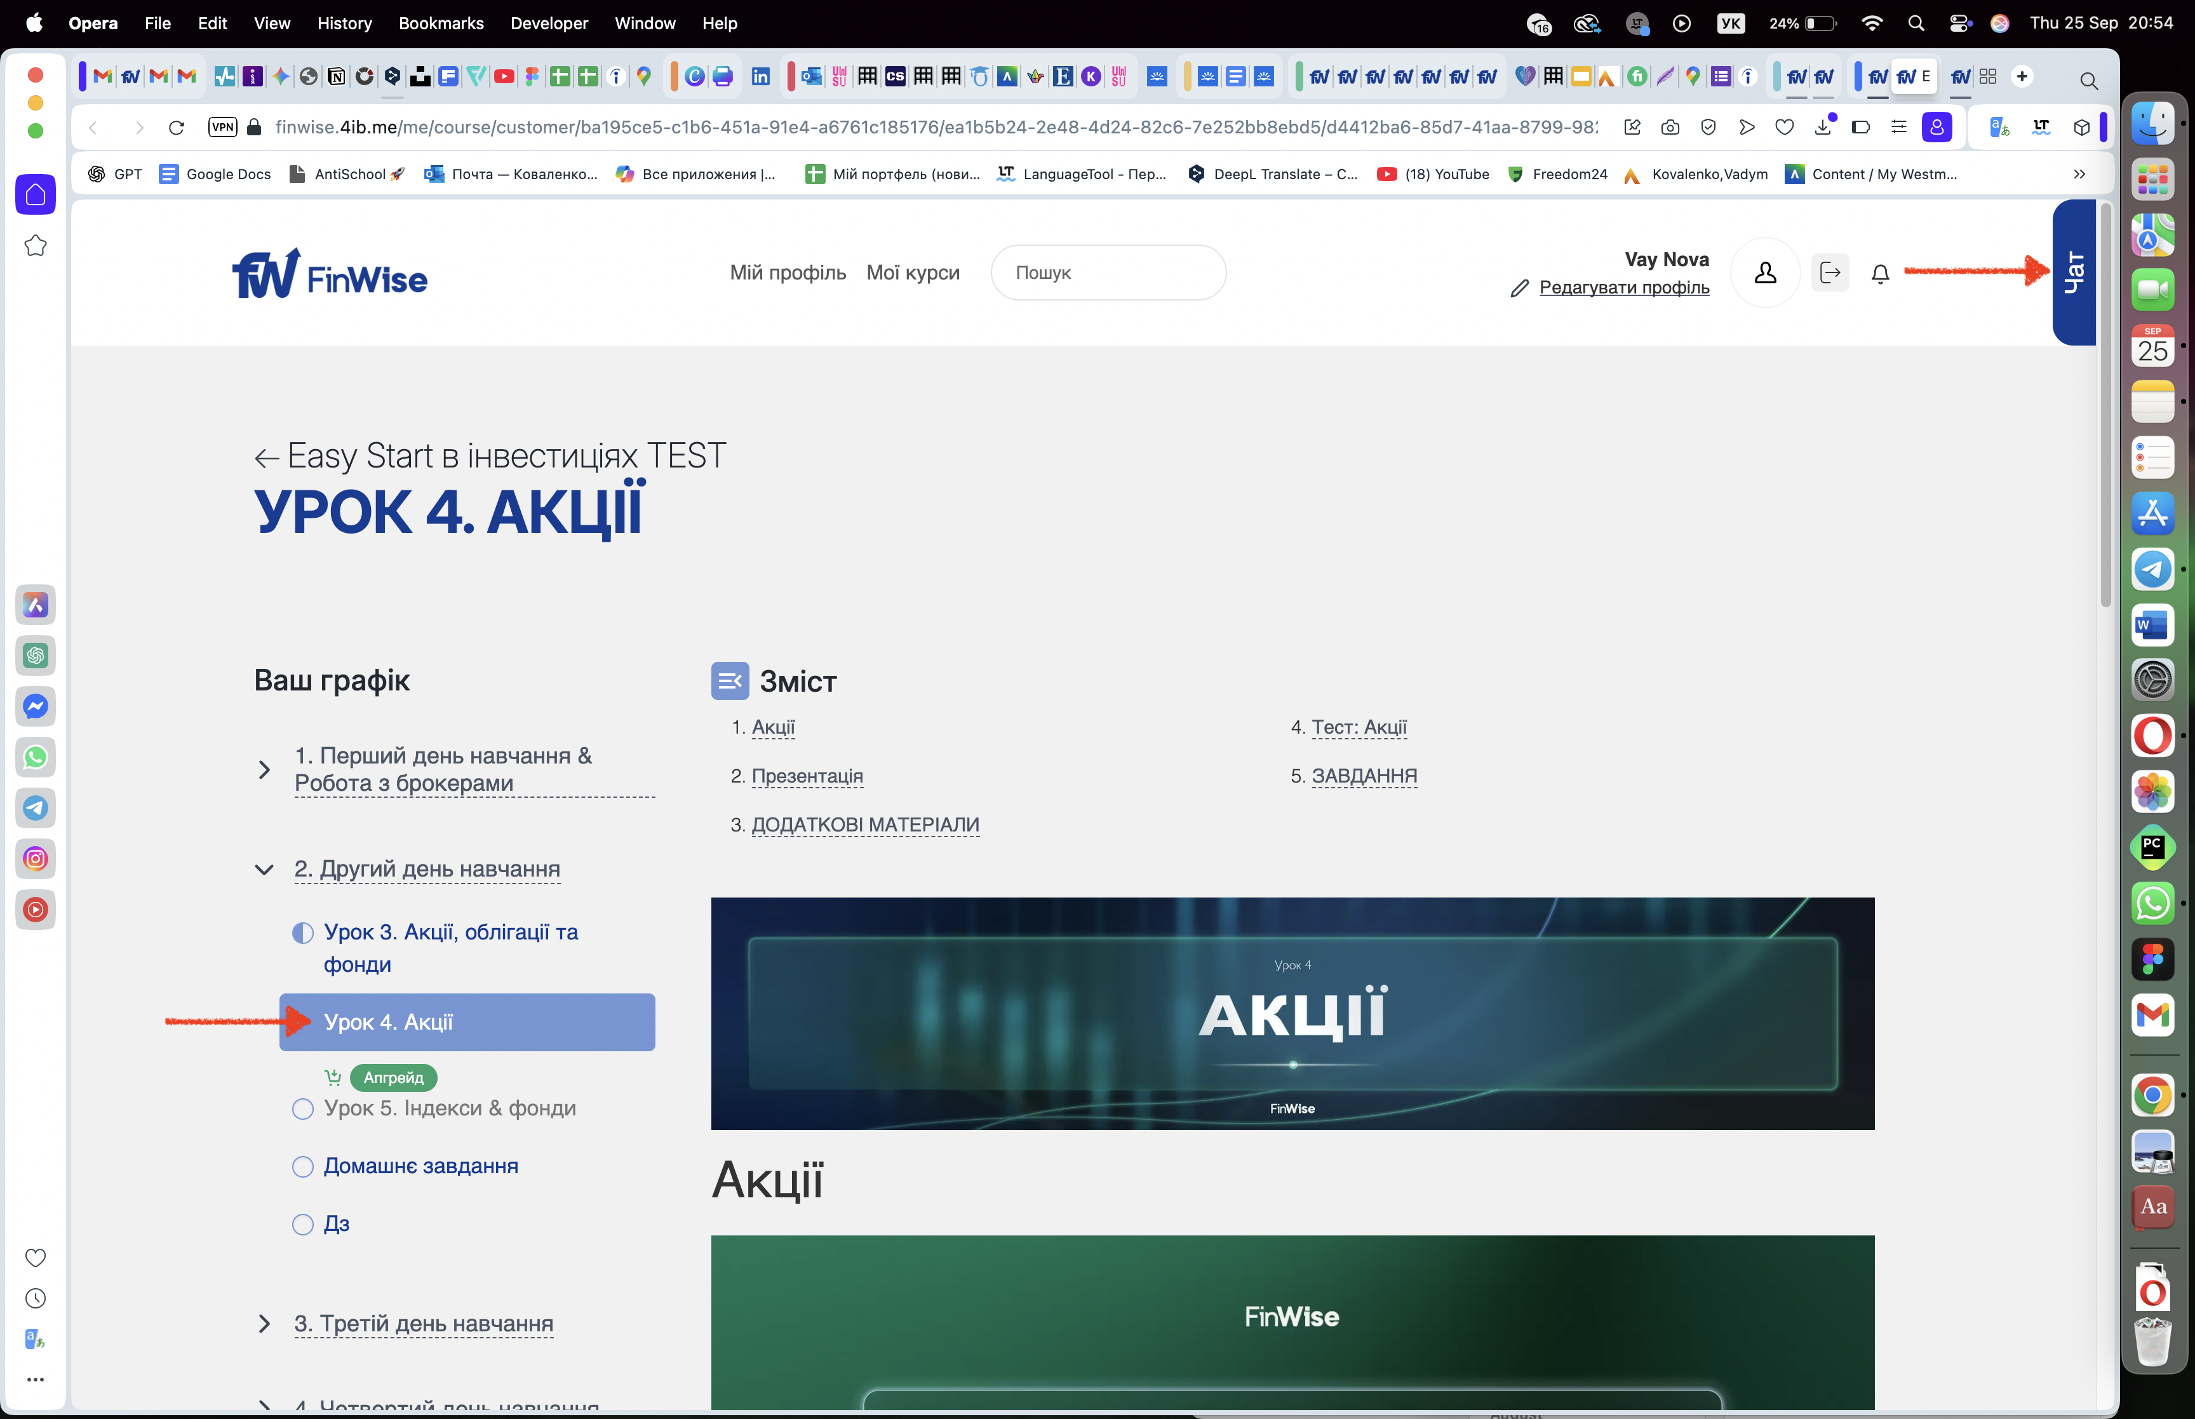The height and width of the screenshot is (1419, 2195).
Task: Expand Третій день навчання section
Action: [x=264, y=1324]
